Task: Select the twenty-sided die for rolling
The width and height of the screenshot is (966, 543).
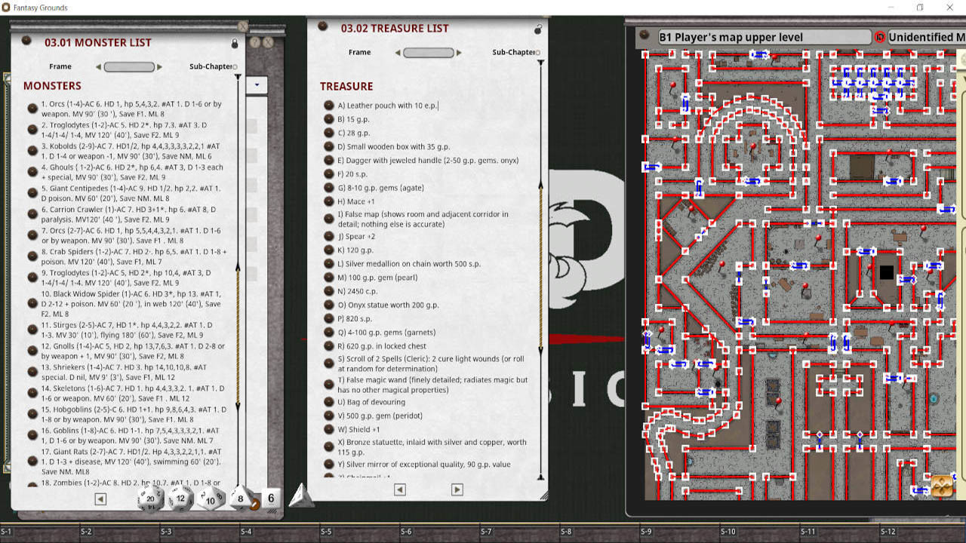Action: [x=151, y=499]
